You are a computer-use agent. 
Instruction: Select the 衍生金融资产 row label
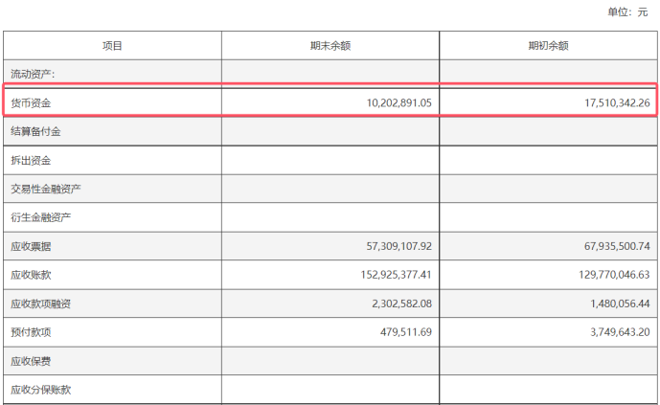pos(41,217)
